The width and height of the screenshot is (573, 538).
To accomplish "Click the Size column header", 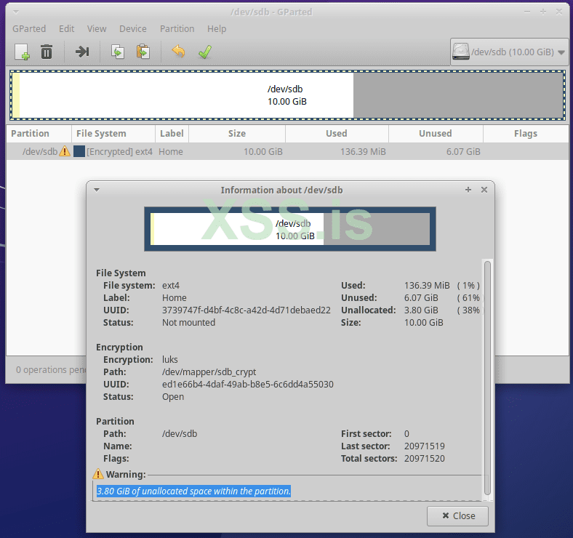I will click(x=237, y=133).
